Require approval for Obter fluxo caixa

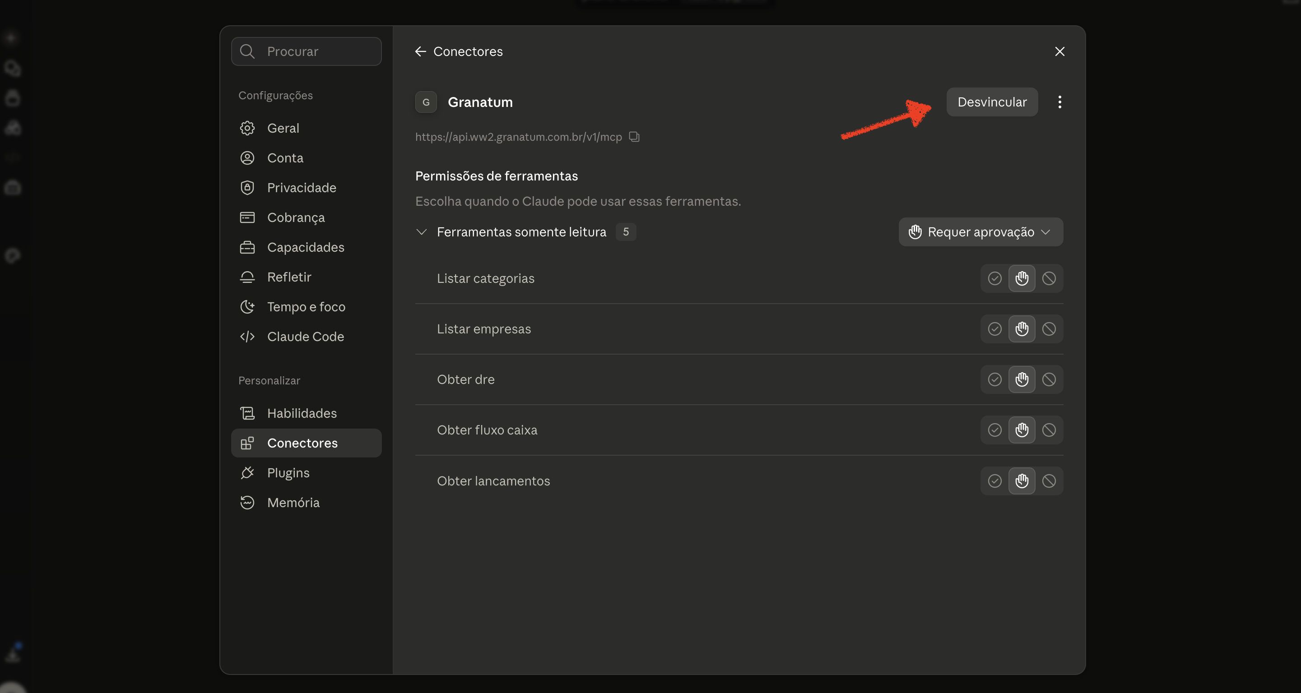click(x=1022, y=430)
